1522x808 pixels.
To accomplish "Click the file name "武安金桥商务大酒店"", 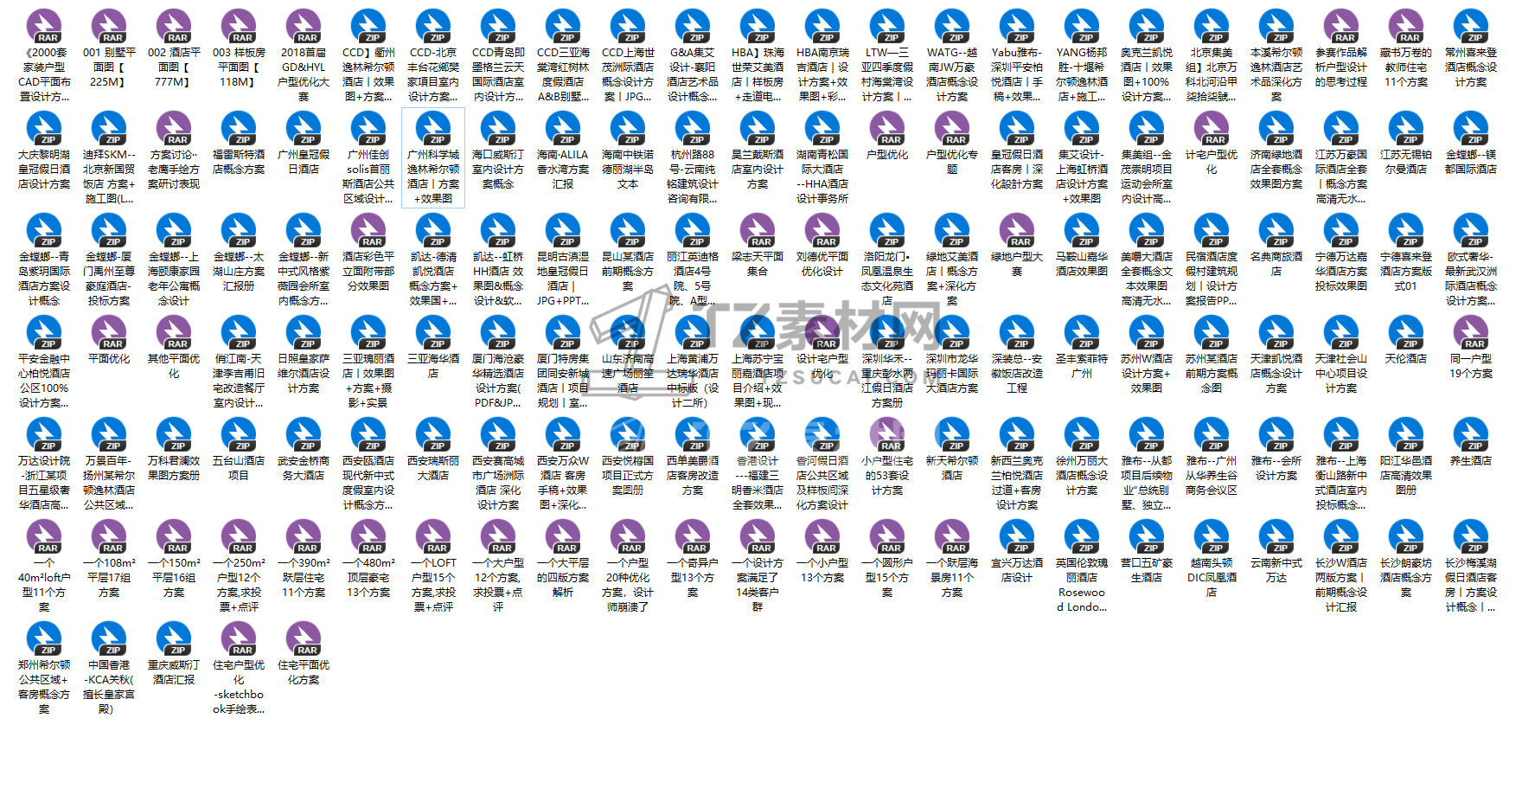I will 304,468.
